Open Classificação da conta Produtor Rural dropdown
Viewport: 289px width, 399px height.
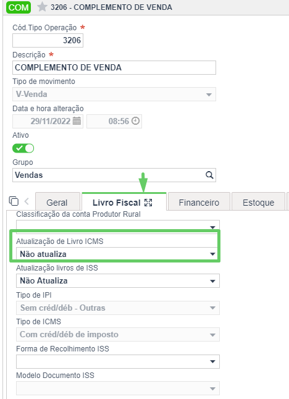click(x=118, y=225)
